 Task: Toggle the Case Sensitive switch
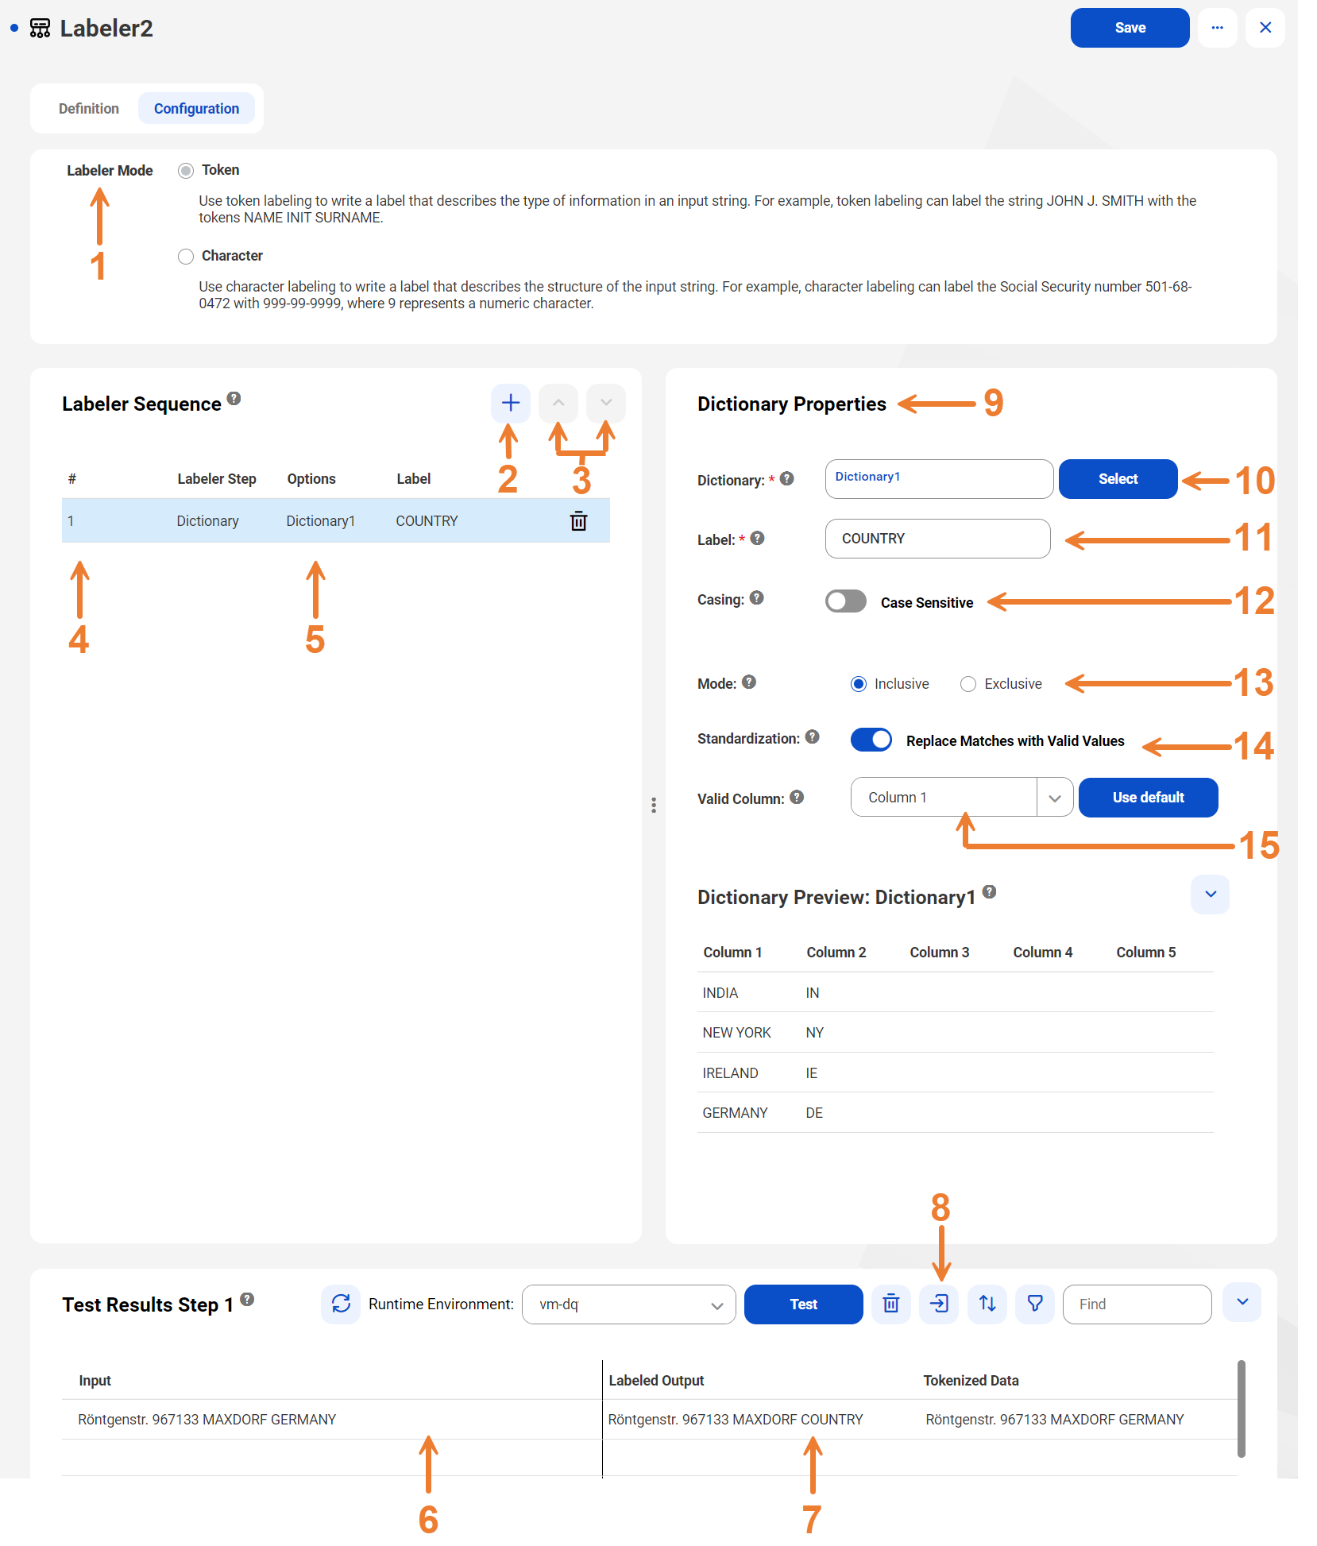click(846, 601)
